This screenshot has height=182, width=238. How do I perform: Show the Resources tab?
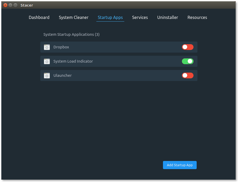click(x=197, y=17)
